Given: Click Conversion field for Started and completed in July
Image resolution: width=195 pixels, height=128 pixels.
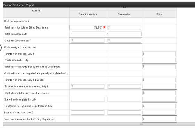Looking at the screenshot, I should point(124,99).
